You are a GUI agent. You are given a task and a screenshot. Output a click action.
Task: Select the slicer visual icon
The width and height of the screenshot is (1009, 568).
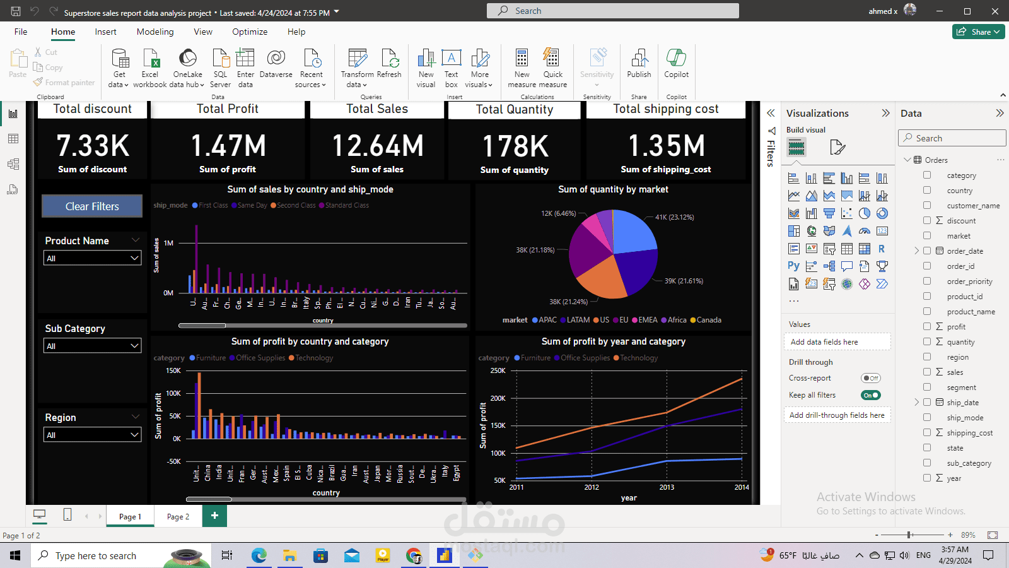tap(829, 248)
